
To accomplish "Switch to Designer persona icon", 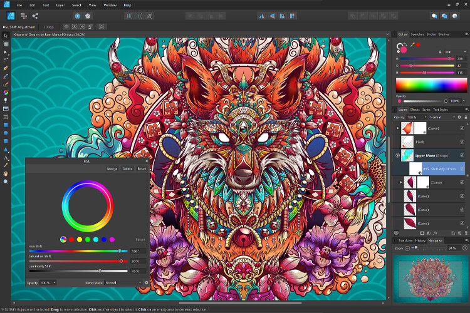I will [11, 16].
